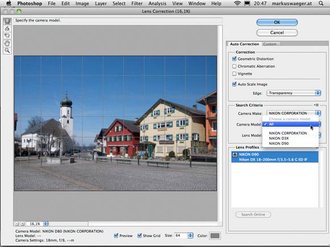Click the zoom out minus button
Screen dimensions: 330x247
17,224
